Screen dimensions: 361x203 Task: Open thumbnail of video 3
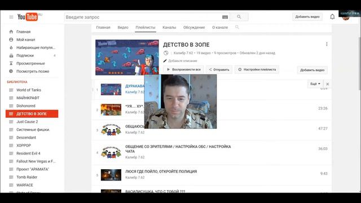(111, 130)
